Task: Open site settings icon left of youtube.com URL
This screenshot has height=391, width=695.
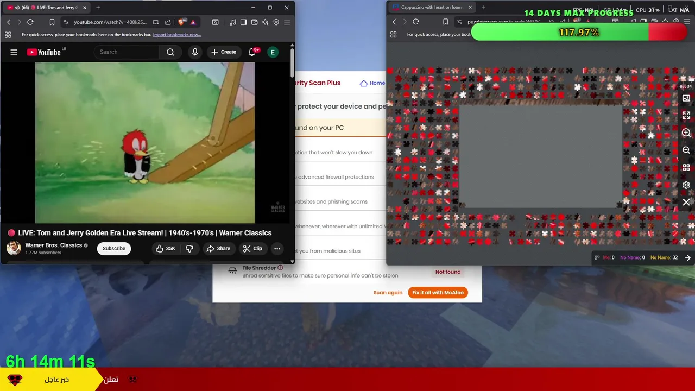Action: tap(66, 22)
